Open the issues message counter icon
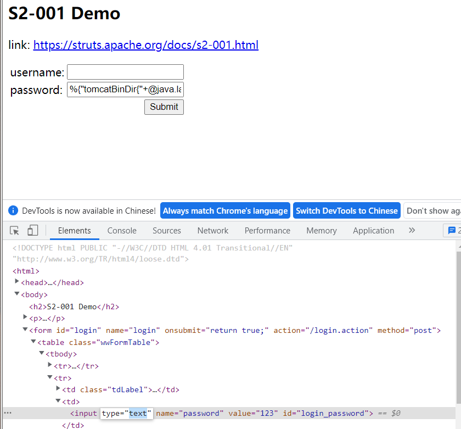Image resolution: width=461 pixels, height=429 pixels. 452,230
